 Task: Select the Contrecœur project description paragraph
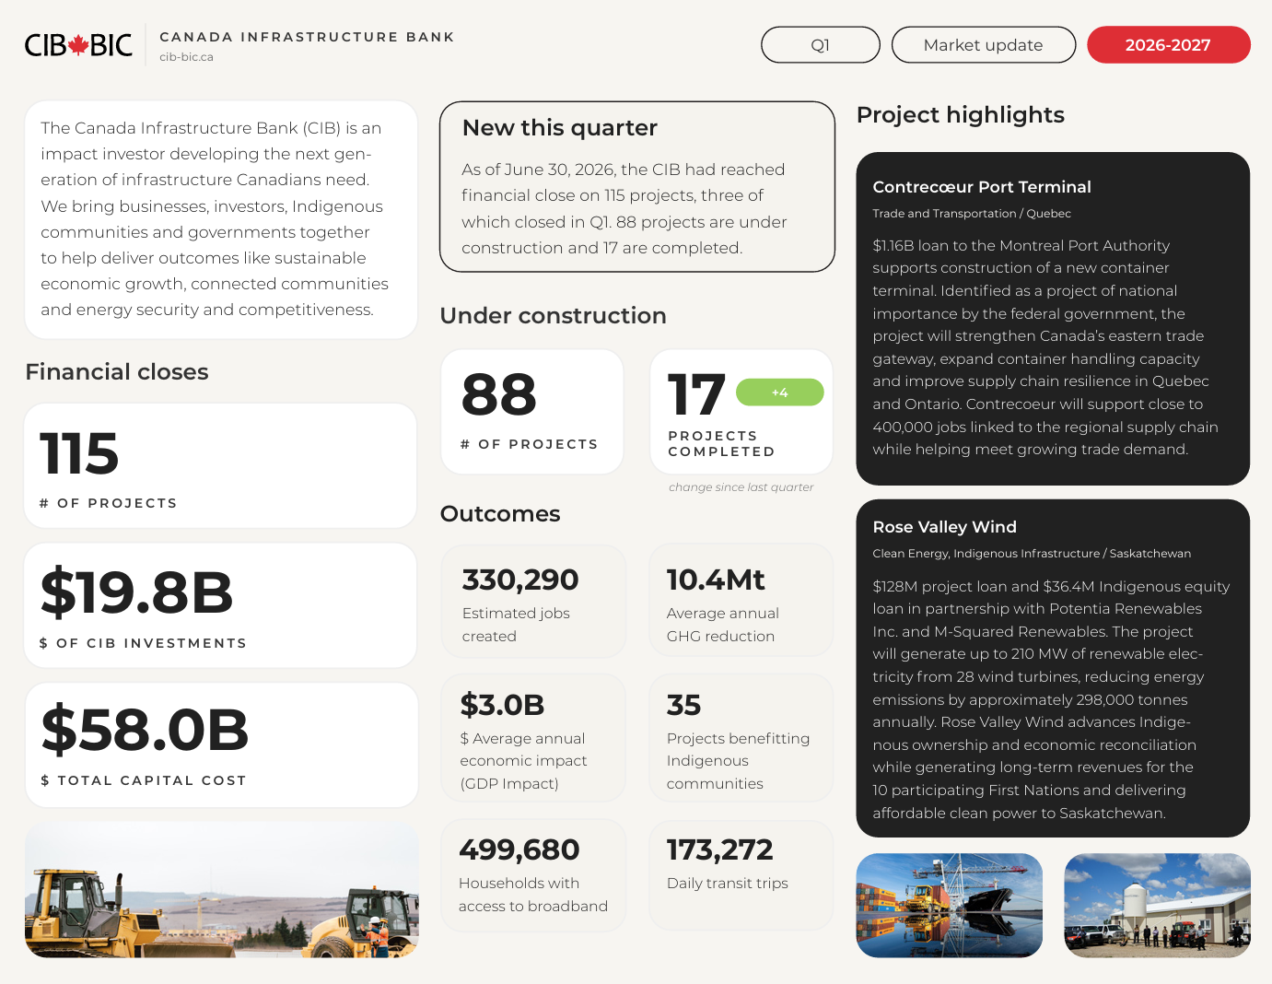pyautogui.click(x=1045, y=347)
